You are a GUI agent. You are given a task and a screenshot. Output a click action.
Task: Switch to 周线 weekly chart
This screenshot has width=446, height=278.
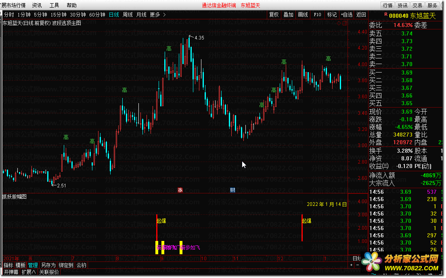point(128,15)
